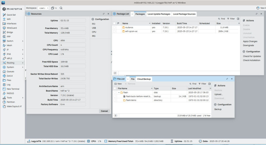Expand the System submenu
The height and width of the screenshot is (145, 266).
(23, 67)
